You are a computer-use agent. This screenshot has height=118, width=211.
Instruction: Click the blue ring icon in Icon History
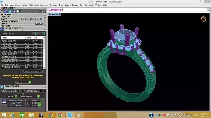[14, 11]
